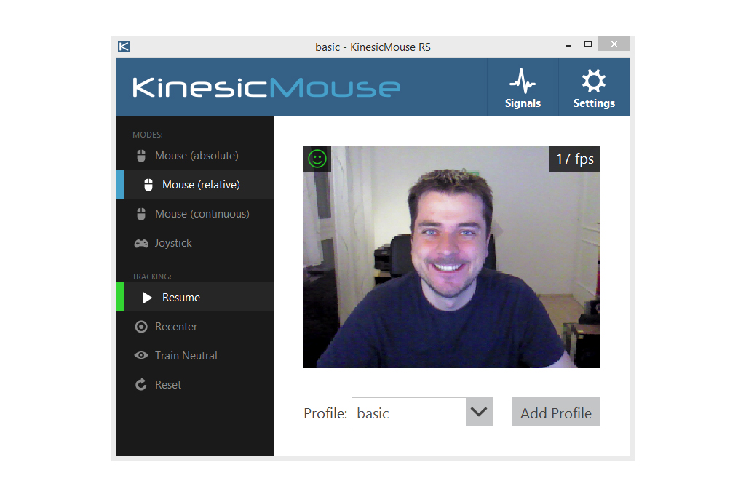Click the Mouse (absolute) mouse icon
746x497 pixels.
click(140, 156)
